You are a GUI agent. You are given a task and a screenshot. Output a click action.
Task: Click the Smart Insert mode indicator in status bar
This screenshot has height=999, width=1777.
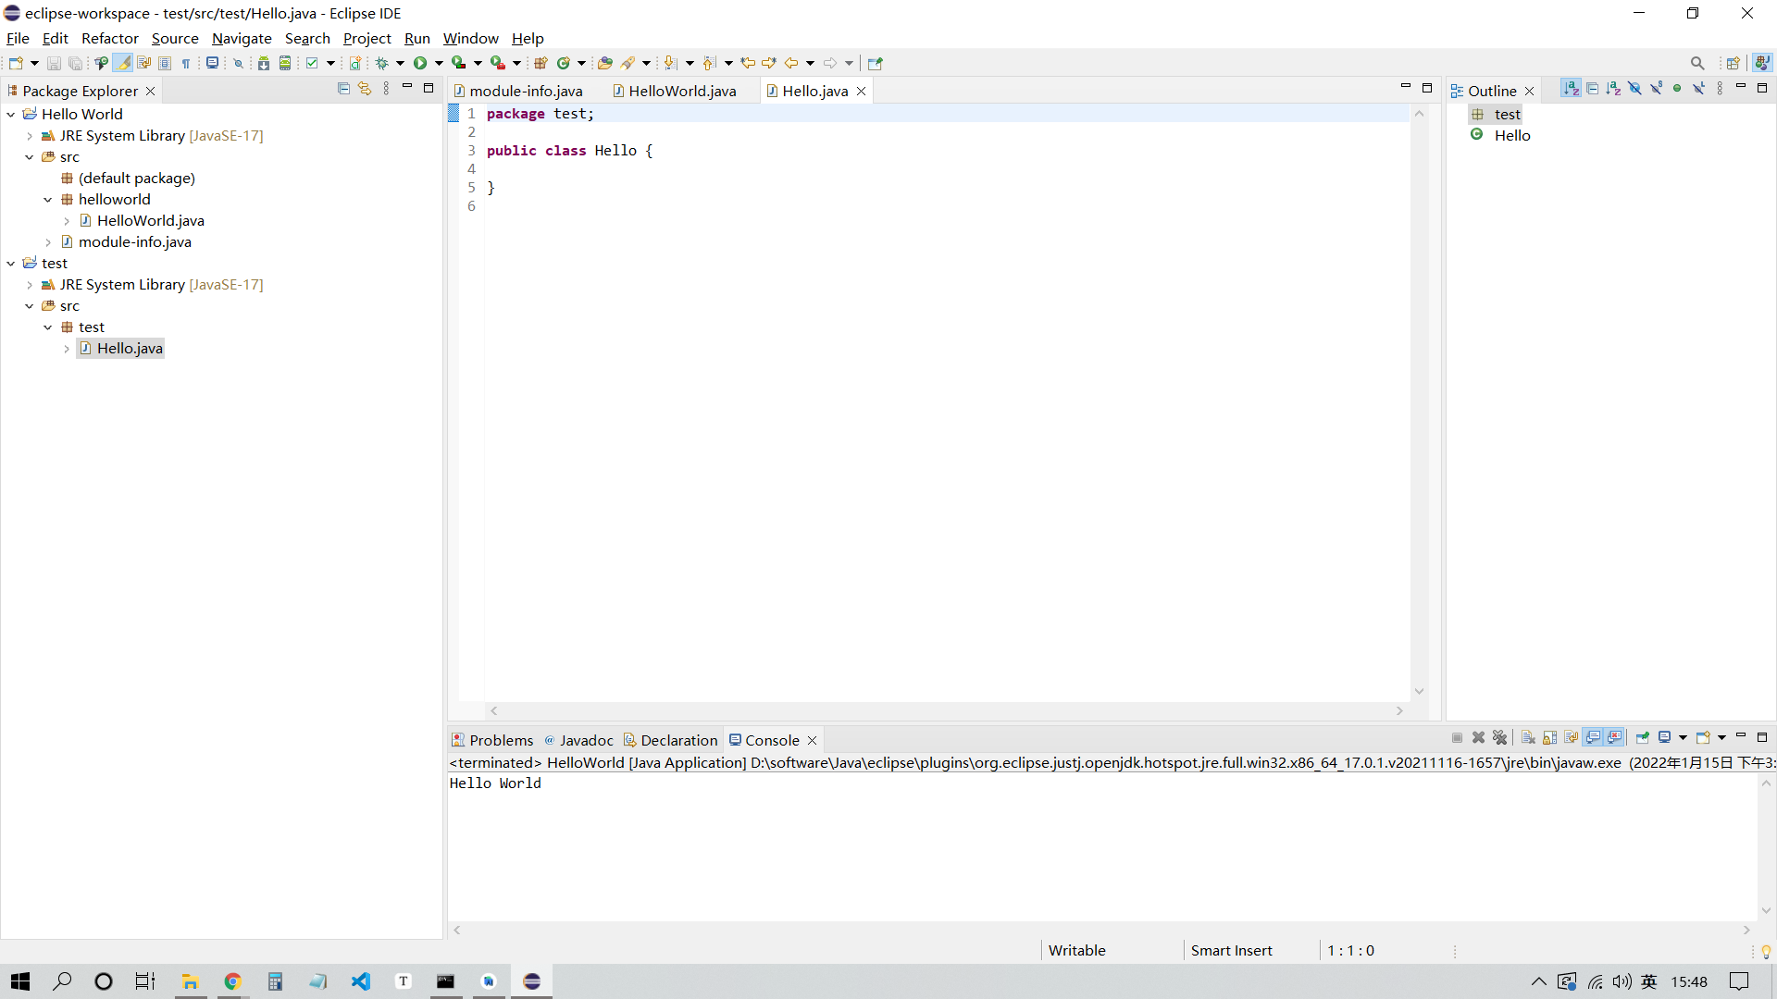pyautogui.click(x=1231, y=950)
